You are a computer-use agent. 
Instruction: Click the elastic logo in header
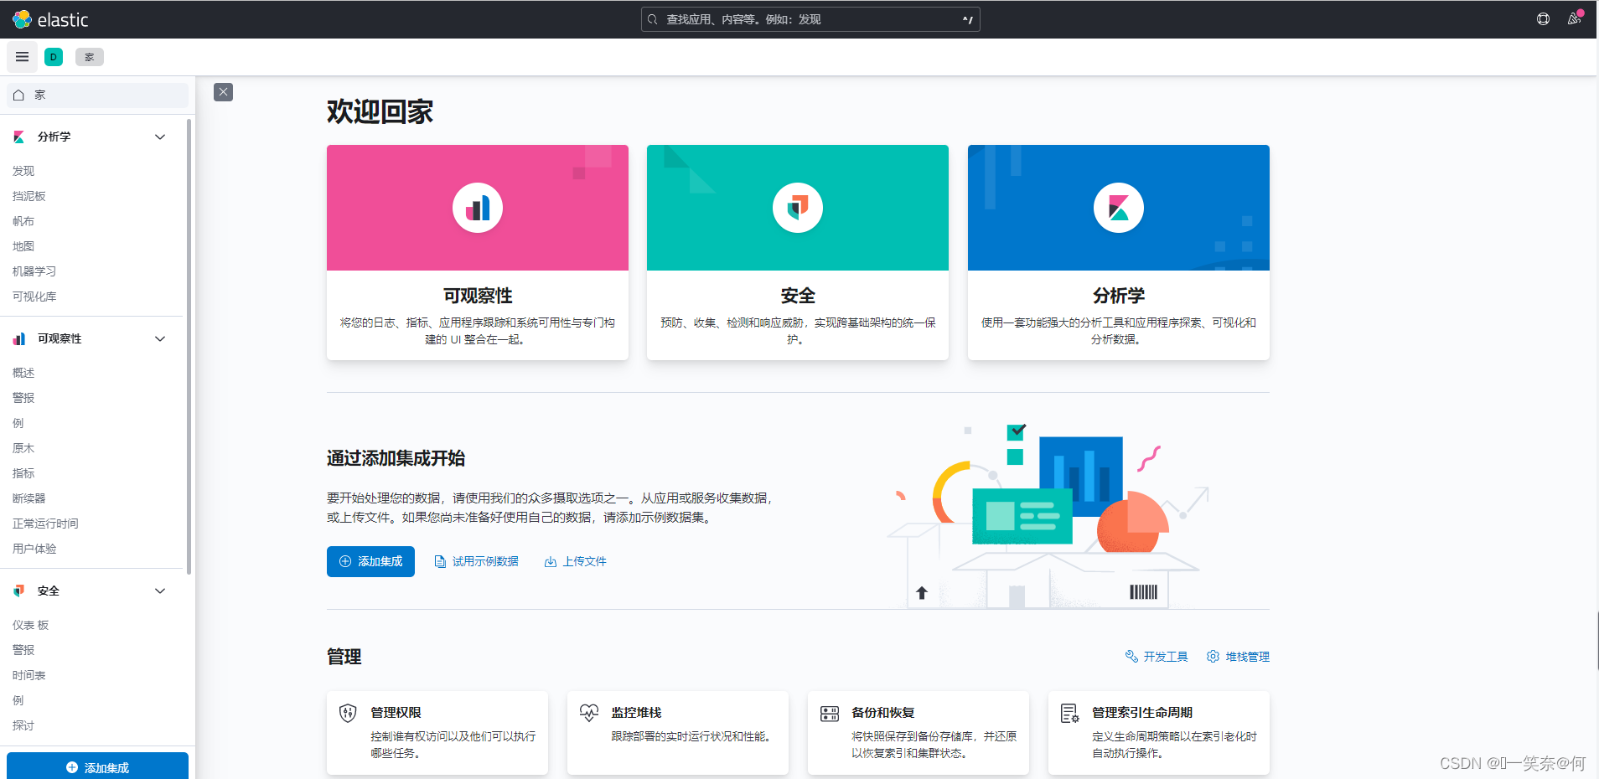(50, 19)
